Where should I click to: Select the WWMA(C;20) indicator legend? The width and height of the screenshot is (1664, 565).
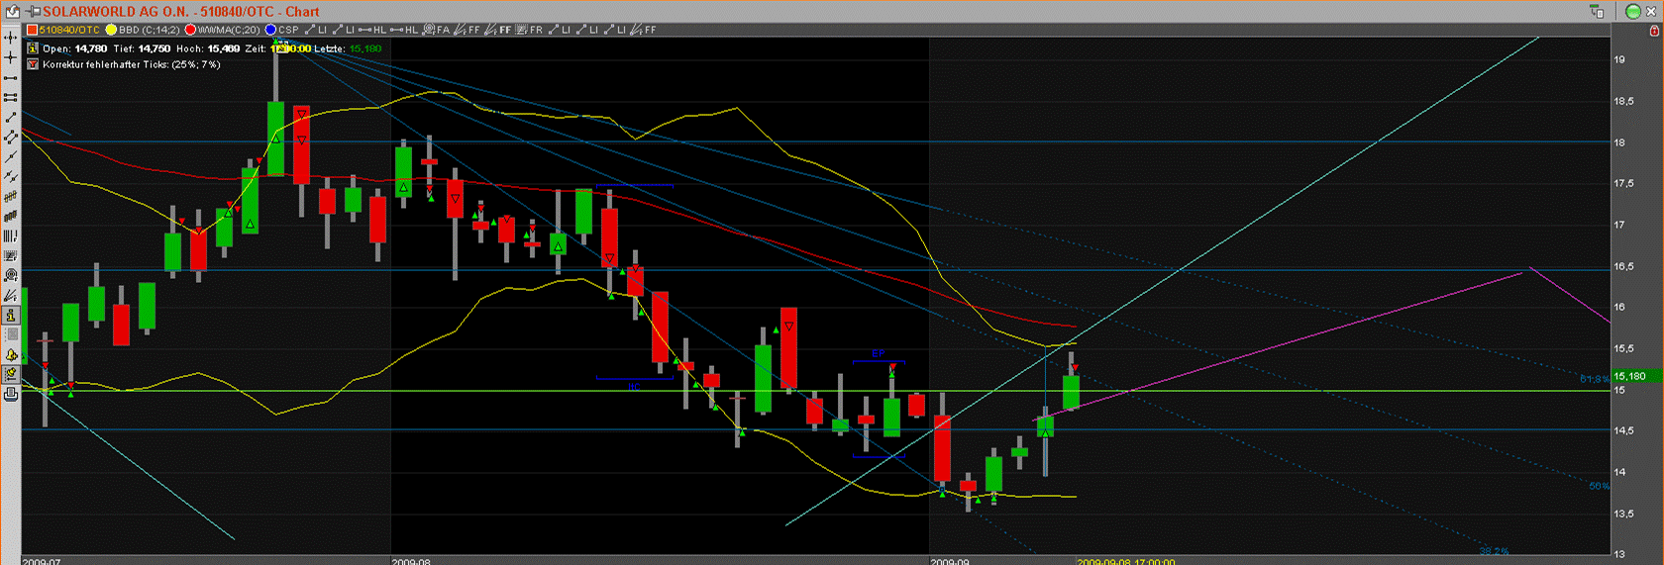click(x=223, y=30)
